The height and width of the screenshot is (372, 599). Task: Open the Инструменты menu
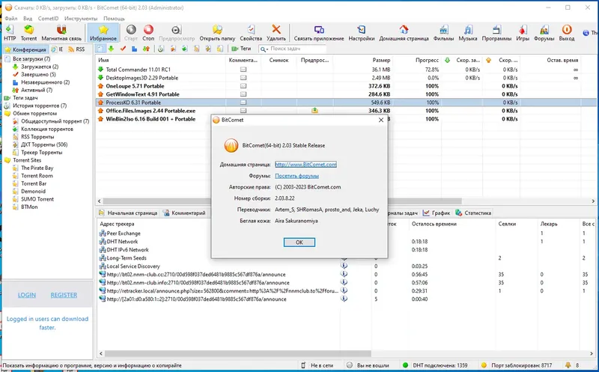[x=81, y=18]
